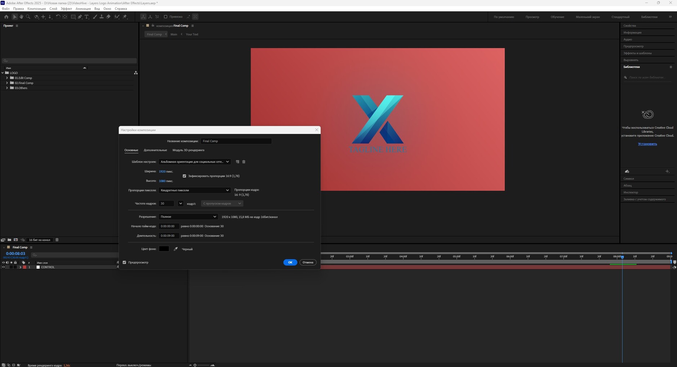Select the Hand tool in toolbar

coord(21,17)
